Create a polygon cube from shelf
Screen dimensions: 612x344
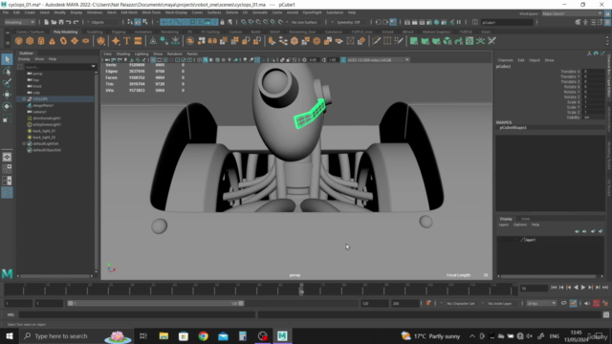pos(30,41)
